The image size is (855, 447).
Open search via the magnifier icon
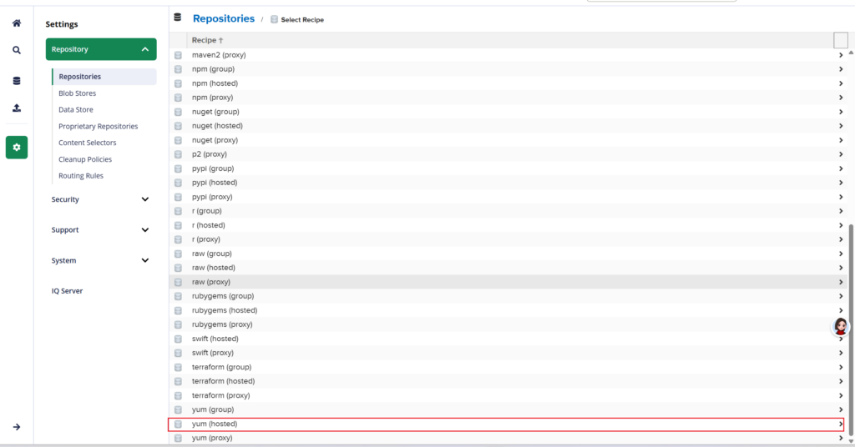tap(17, 51)
